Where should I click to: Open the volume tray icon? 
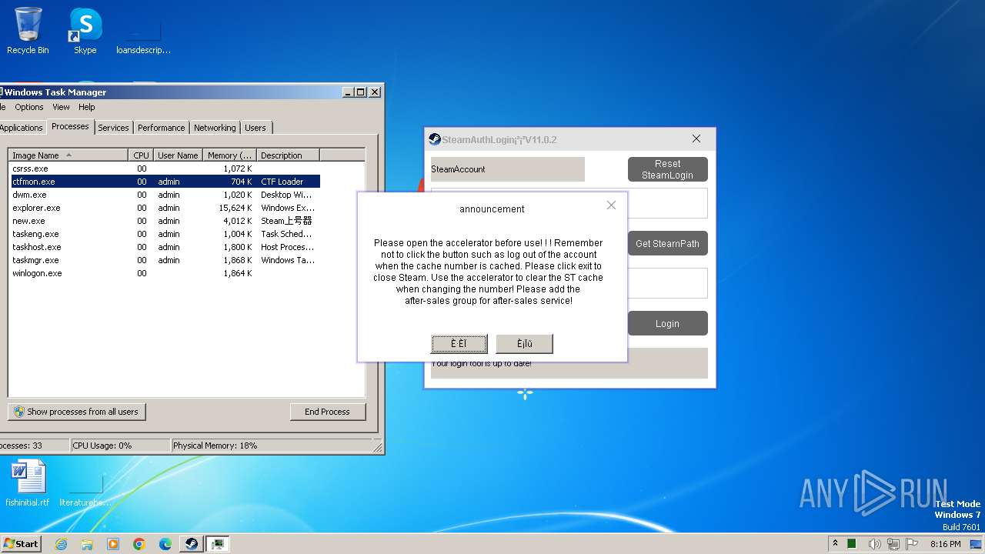tap(875, 544)
